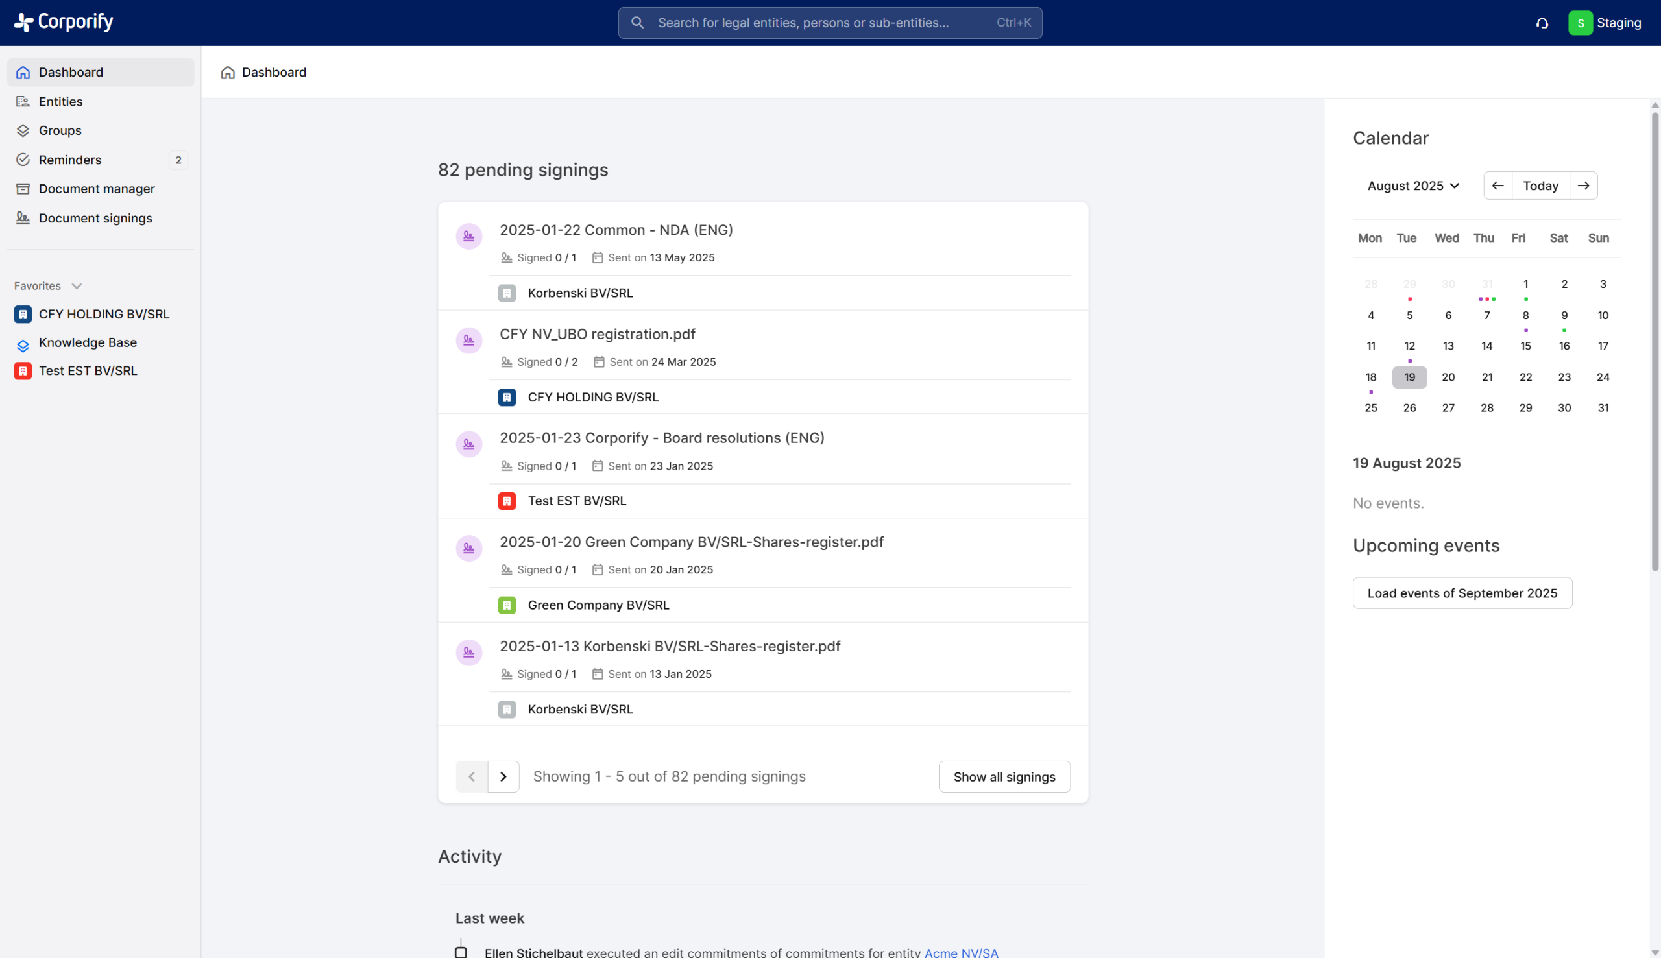Open the August 2025 month dropdown

[x=1413, y=186]
